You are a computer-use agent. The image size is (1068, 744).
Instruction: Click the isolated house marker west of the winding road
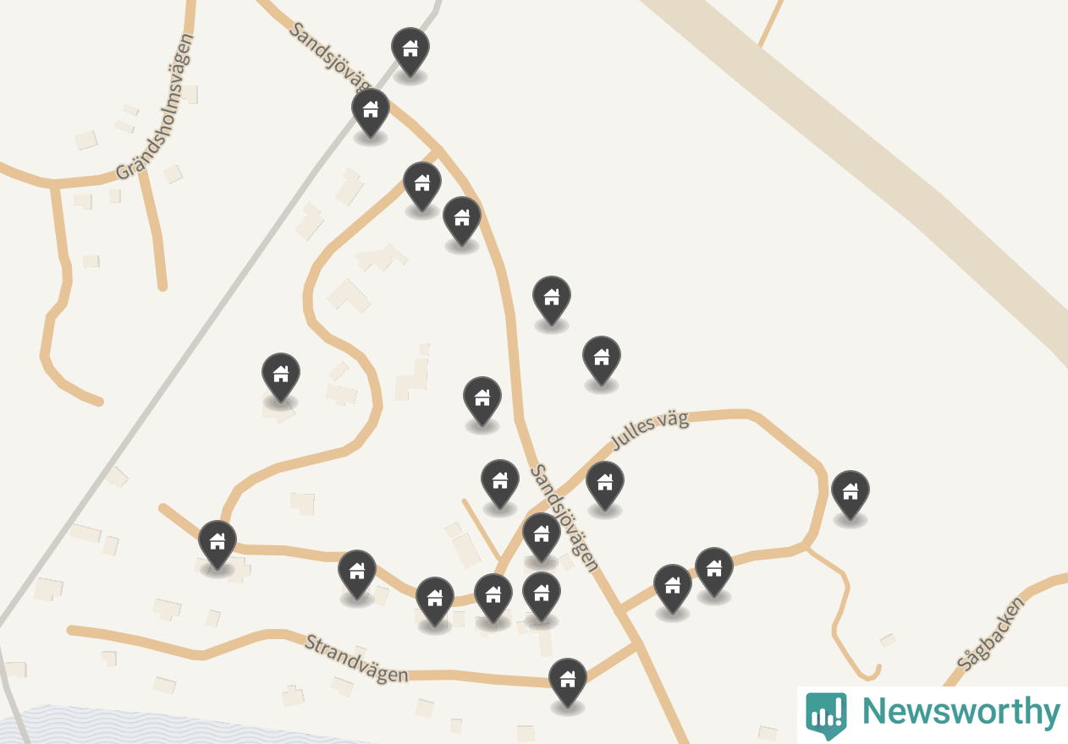(x=281, y=376)
